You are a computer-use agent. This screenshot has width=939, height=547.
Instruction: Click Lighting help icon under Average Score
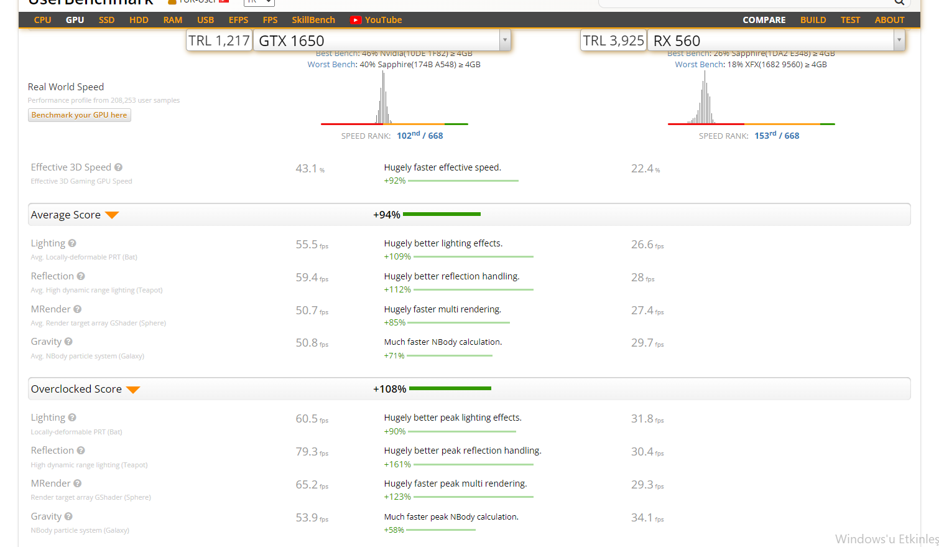click(72, 243)
